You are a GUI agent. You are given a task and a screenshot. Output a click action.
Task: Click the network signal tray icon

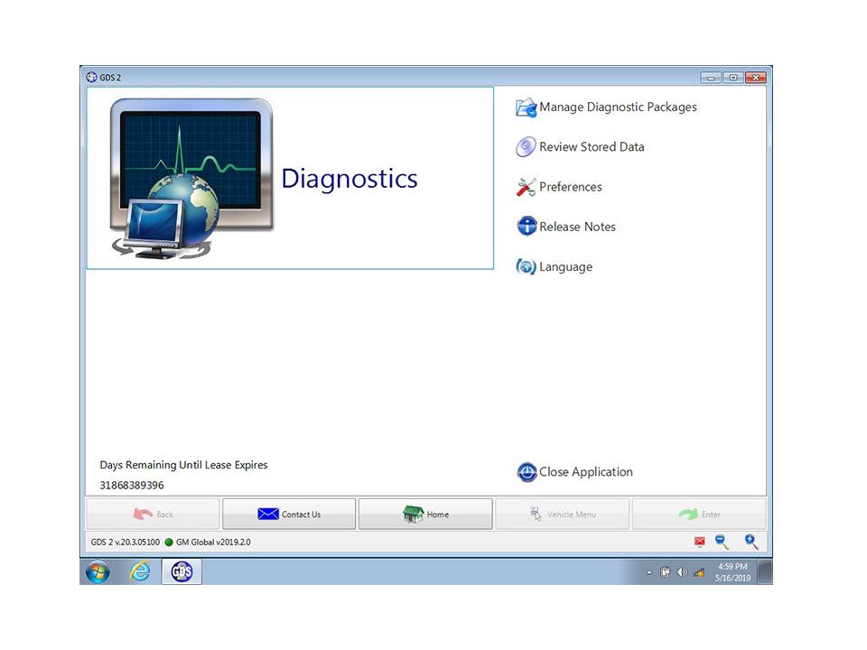coord(698,572)
